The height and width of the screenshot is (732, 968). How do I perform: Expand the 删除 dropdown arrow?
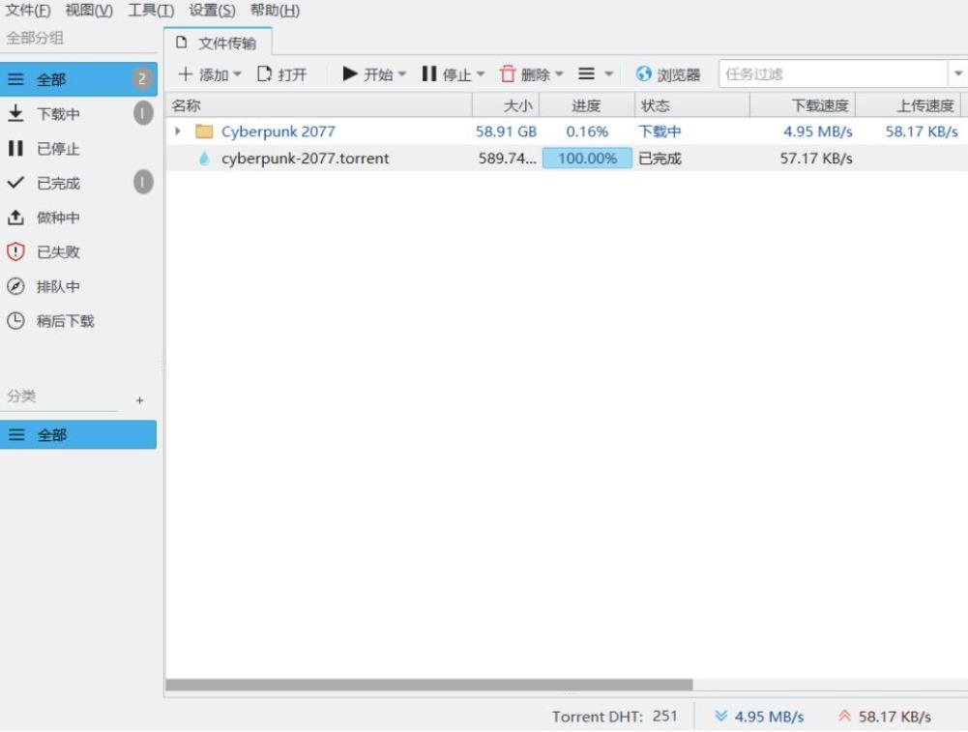tap(559, 74)
